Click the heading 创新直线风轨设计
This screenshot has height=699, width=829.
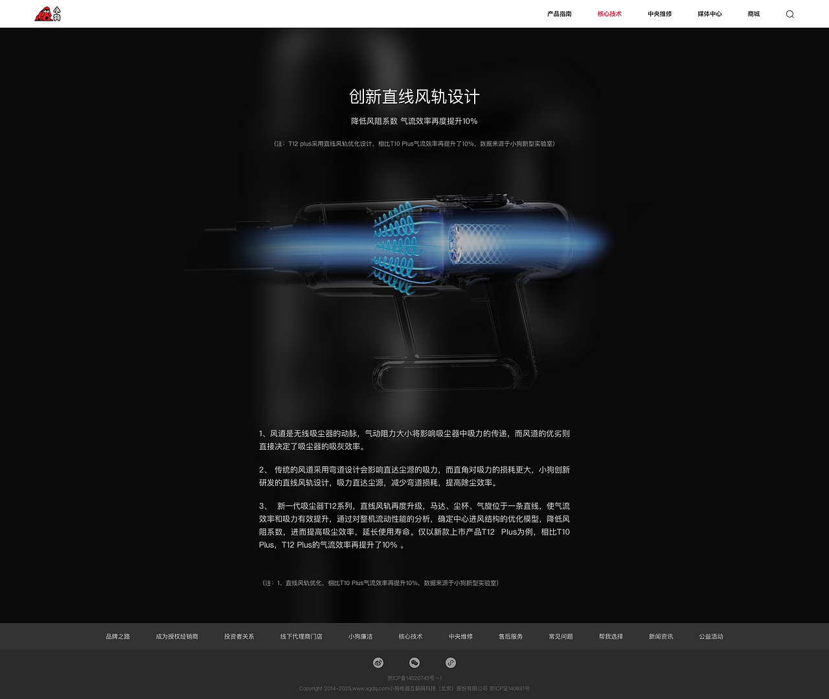(414, 97)
